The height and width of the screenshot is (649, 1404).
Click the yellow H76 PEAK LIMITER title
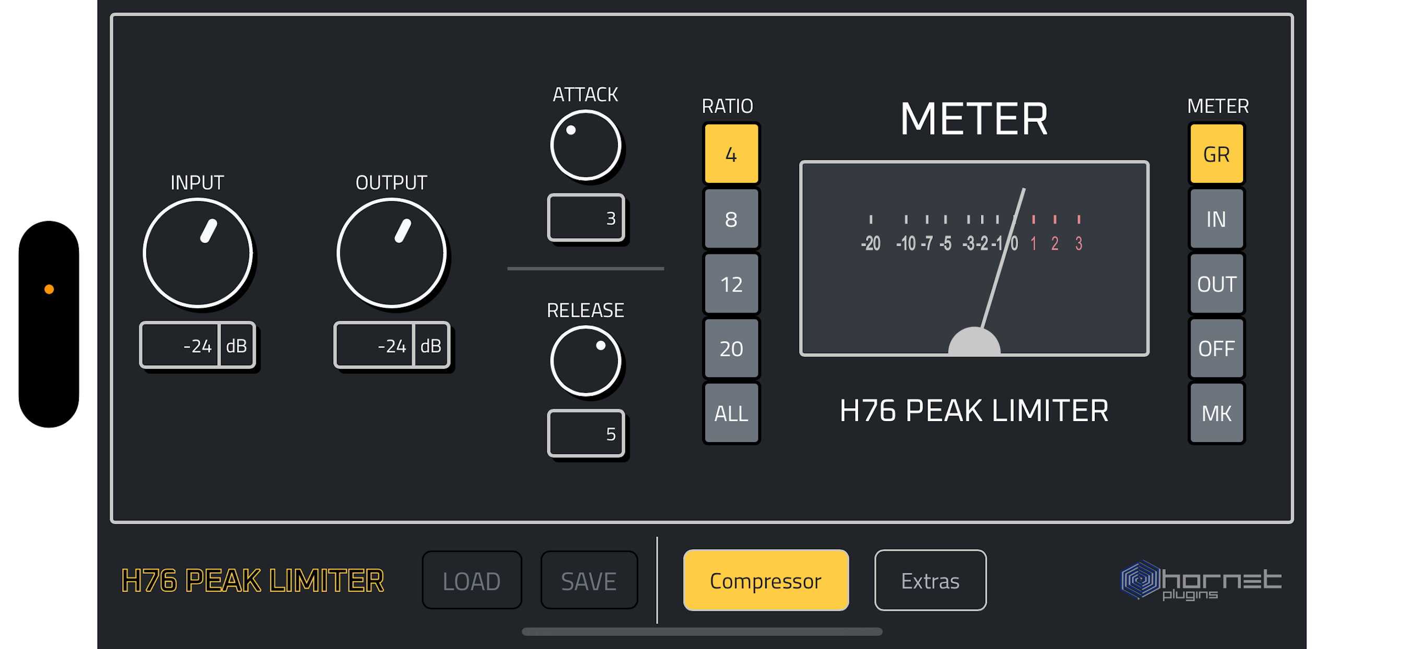coord(252,580)
